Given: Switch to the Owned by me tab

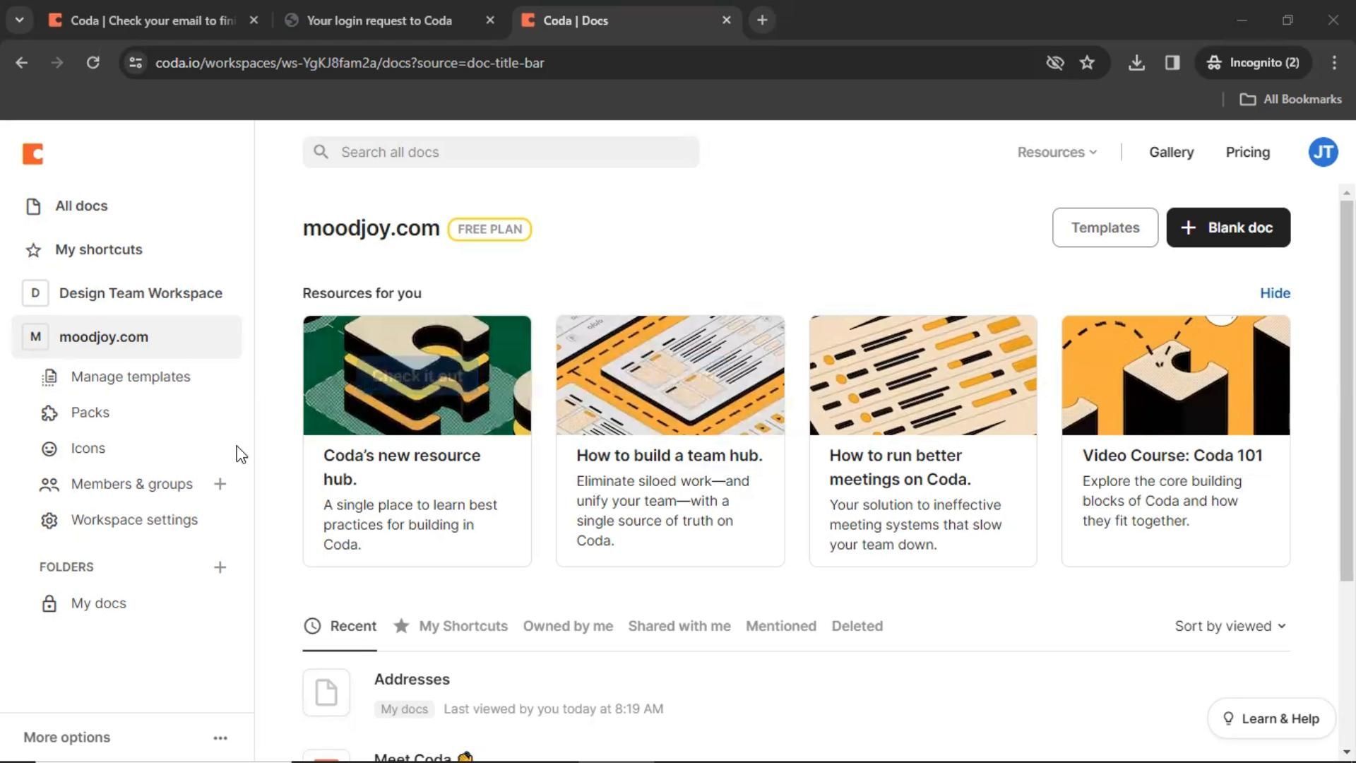Looking at the screenshot, I should pos(567,627).
